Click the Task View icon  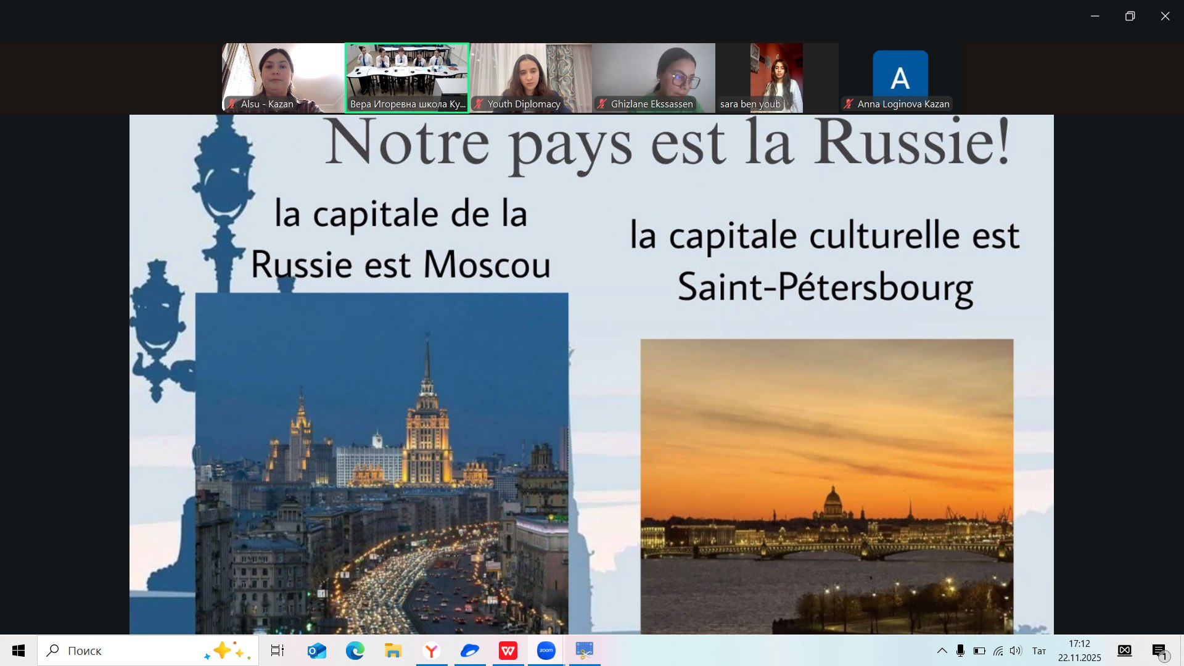(x=277, y=651)
